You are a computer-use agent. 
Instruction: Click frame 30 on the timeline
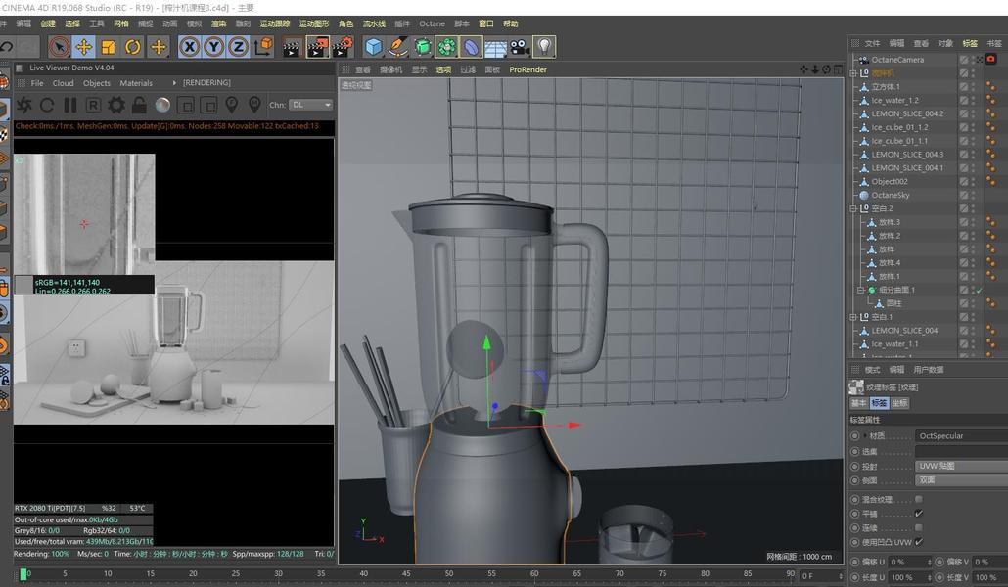(278, 574)
